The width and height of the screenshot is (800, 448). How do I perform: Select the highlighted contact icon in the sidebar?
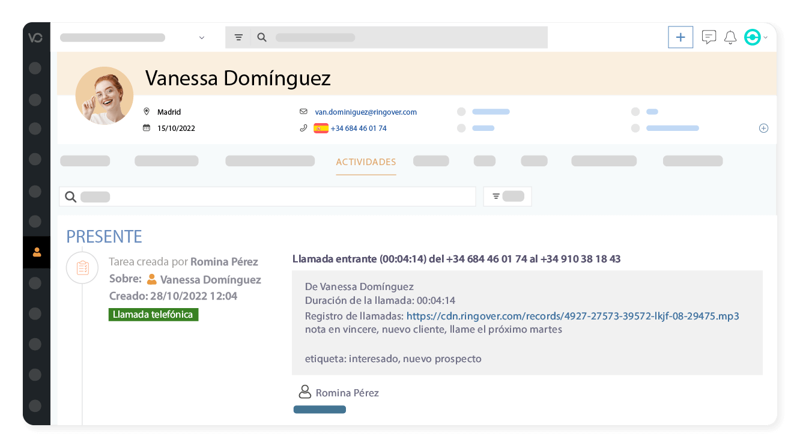point(36,252)
